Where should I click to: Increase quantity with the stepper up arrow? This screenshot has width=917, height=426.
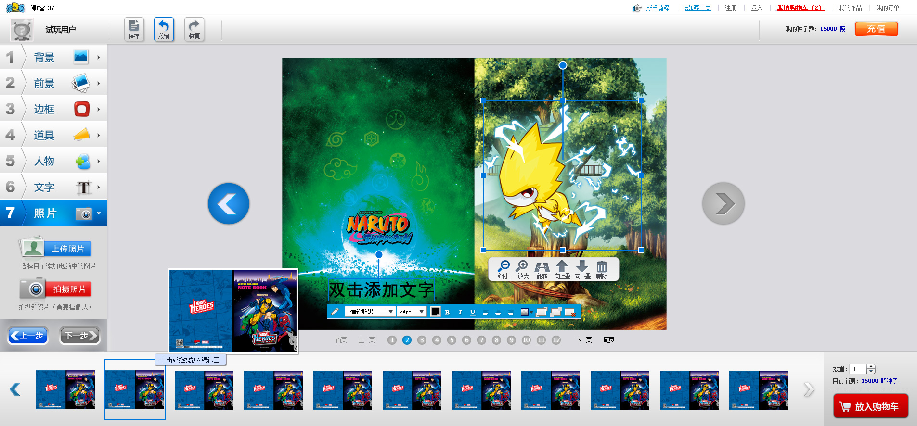pyautogui.click(x=871, y=367)
